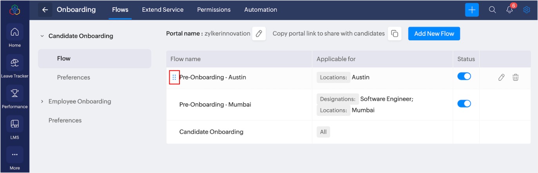The height and width of the screenshot is (173, 538).
Task: Open the More menu in sidebar
Action: [14, 158]
